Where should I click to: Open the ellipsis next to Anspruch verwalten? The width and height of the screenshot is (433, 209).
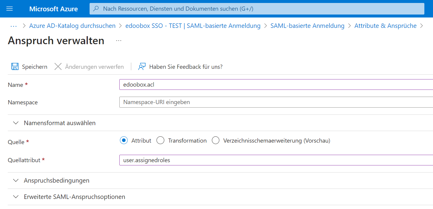(x=119, y=41)
